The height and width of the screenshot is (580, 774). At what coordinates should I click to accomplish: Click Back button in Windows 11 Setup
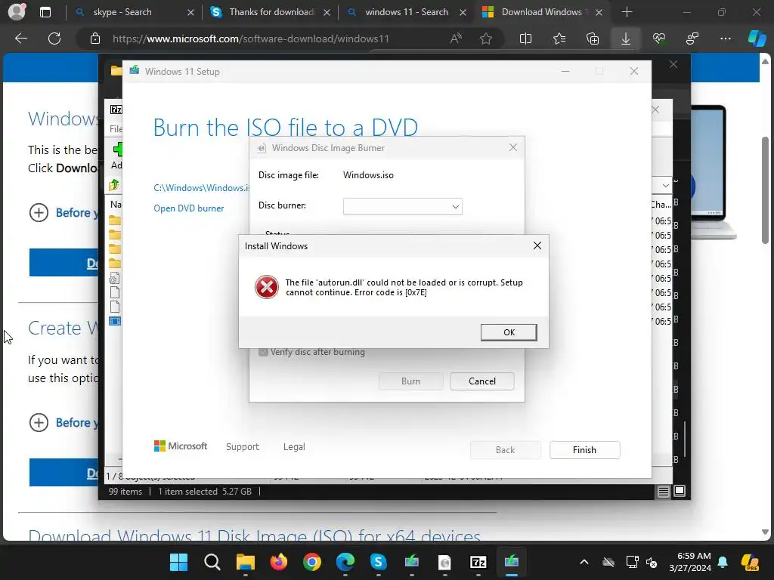[505, 450]
